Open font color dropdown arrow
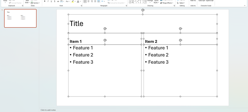Screen dimensions: 248x112 [x=80, y=1]
